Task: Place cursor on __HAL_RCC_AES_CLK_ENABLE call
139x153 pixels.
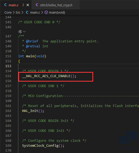Action: pos(49,76)
